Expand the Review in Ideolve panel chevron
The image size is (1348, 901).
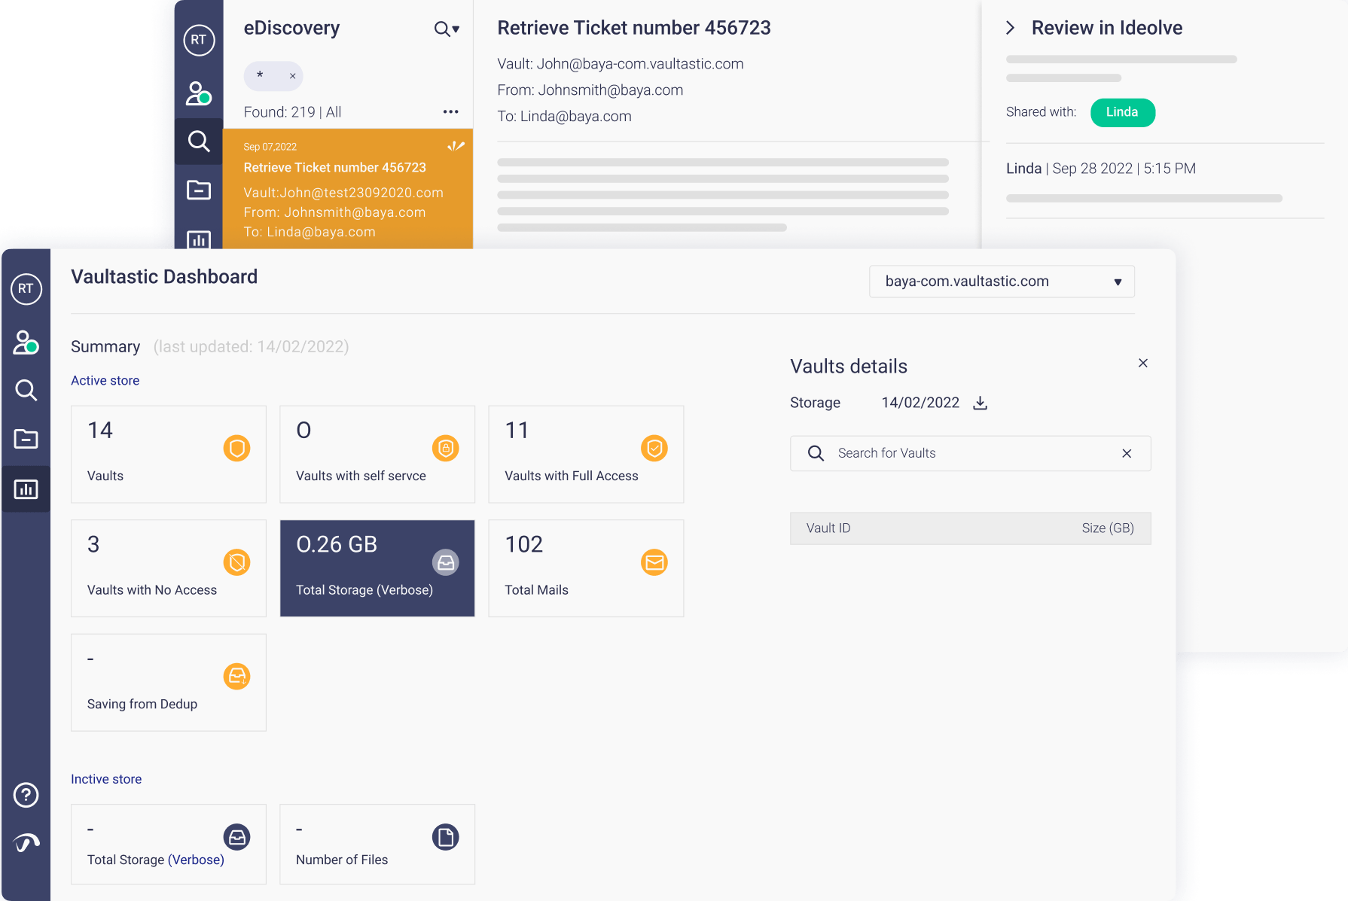(x=1011, y=28)
